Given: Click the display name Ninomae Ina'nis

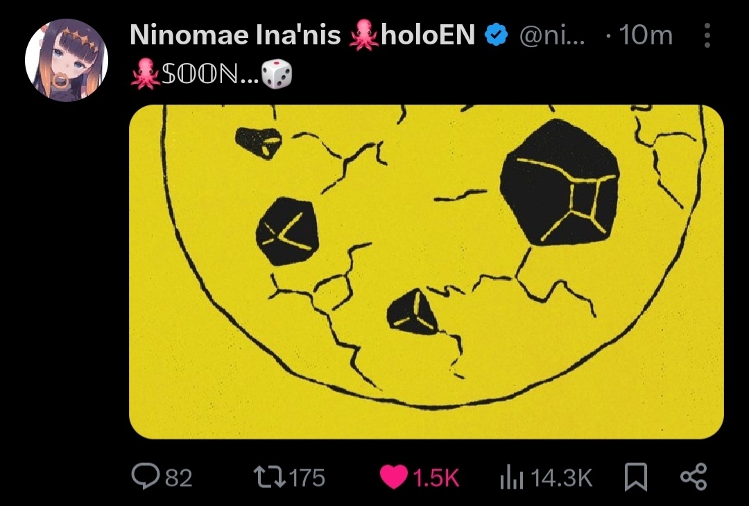Looking at the screenshot, I should tap(235, 35).
